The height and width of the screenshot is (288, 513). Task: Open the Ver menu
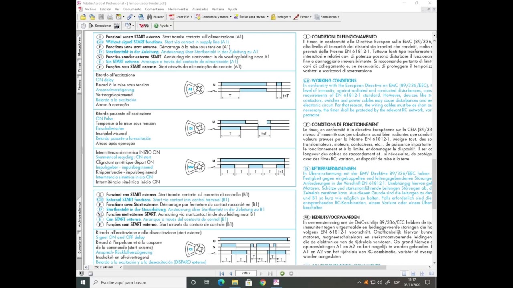[x=117, y=9]
